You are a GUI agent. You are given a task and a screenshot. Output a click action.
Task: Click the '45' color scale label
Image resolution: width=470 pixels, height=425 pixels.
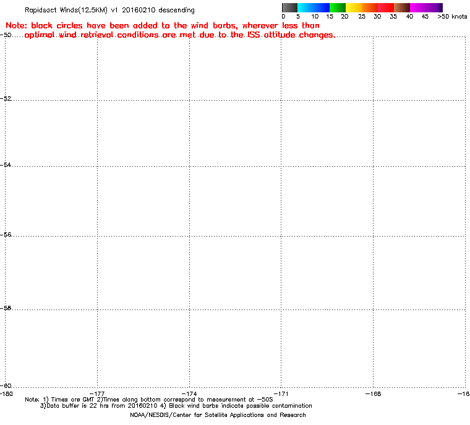tap(425, 17)
